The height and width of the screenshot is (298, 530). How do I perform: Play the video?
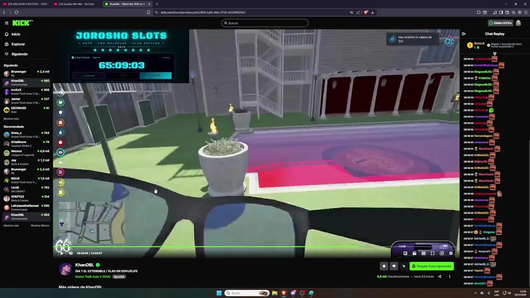tap(62, 253)
